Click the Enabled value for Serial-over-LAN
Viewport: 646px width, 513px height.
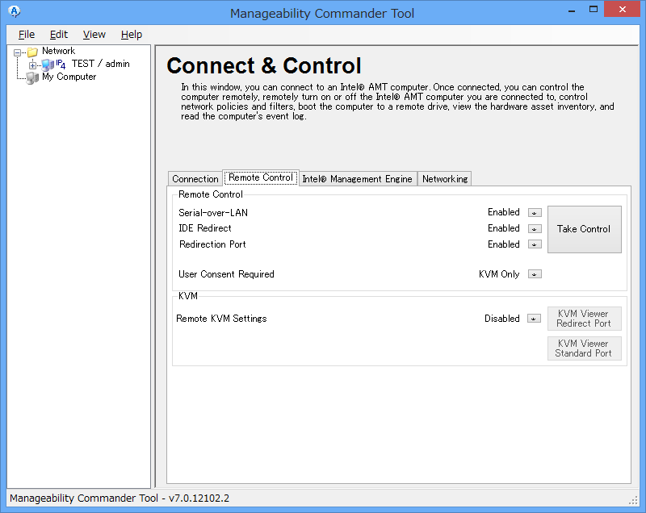click(503, 212)
